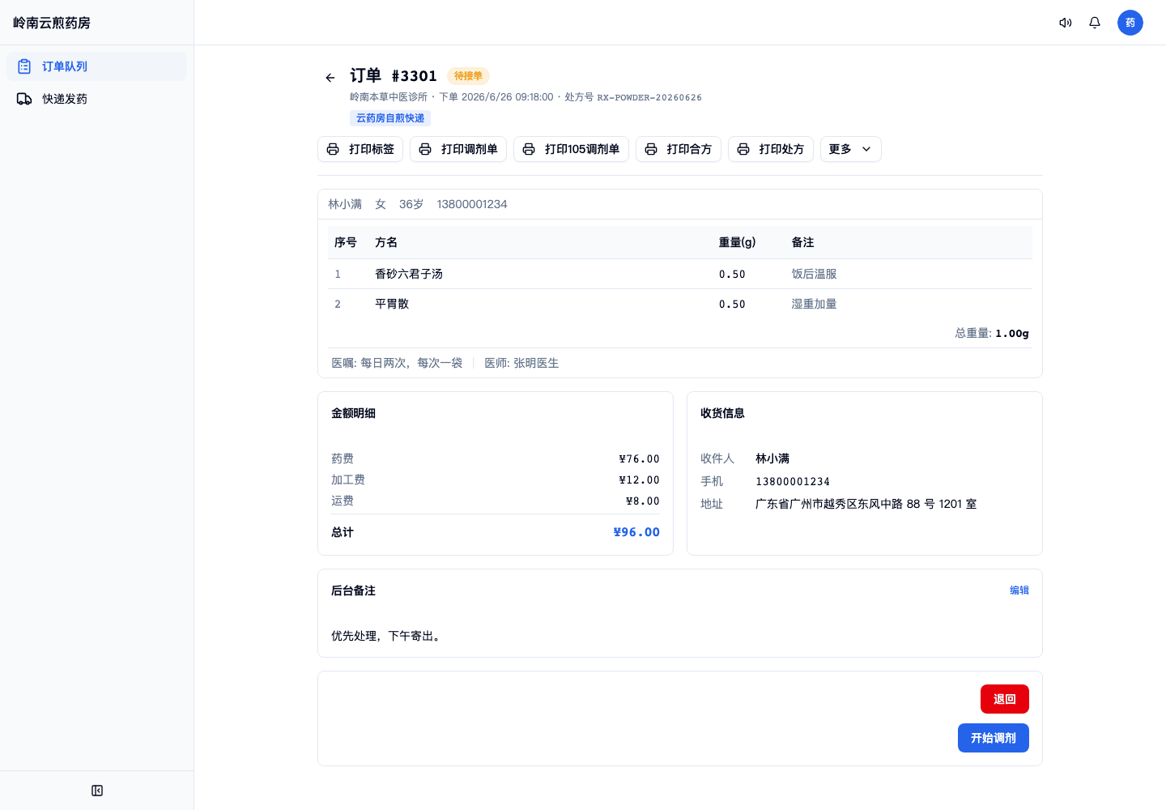Click the 湿重加量 remark
The image size is (1166, 810).
point(814,304)
